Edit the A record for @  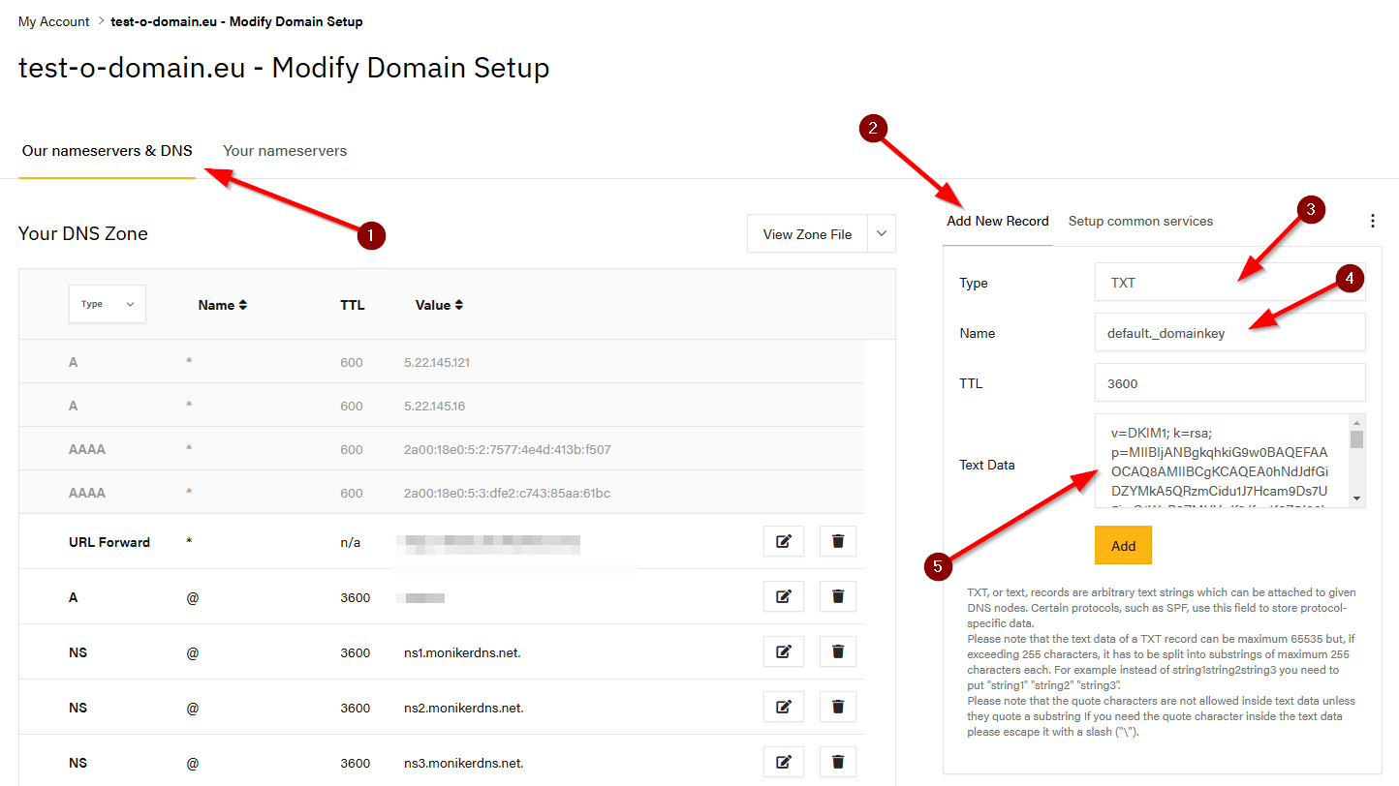tap(783, 597)
